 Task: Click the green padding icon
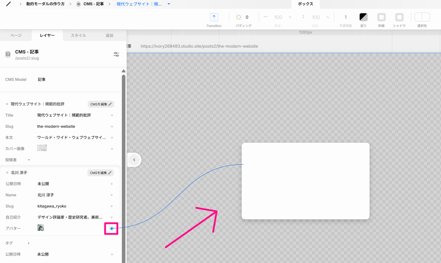pyautogui.click(x=239, y=17)
